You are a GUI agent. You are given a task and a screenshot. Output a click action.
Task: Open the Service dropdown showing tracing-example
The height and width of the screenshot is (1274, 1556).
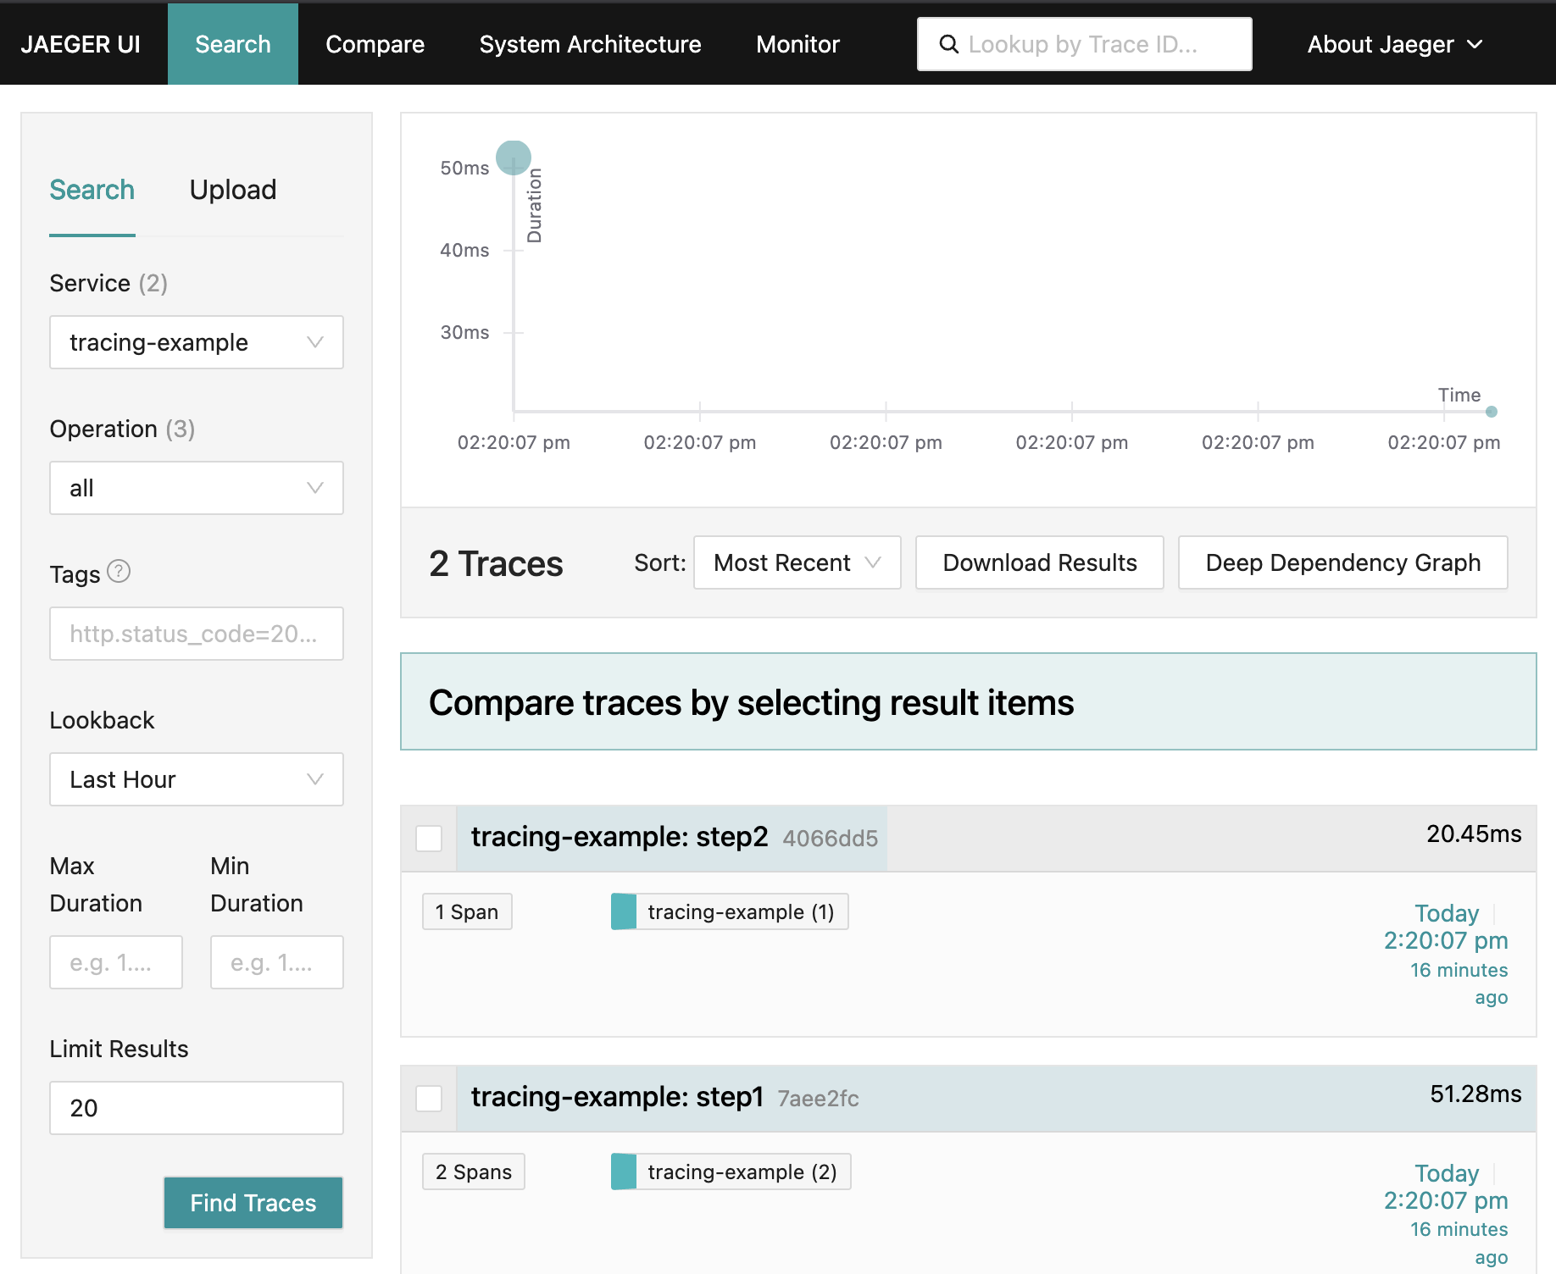click(197, 342)
